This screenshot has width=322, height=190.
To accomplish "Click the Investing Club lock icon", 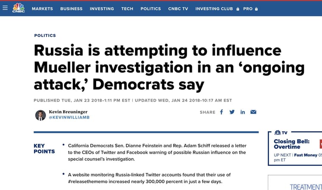I will 238,9.
